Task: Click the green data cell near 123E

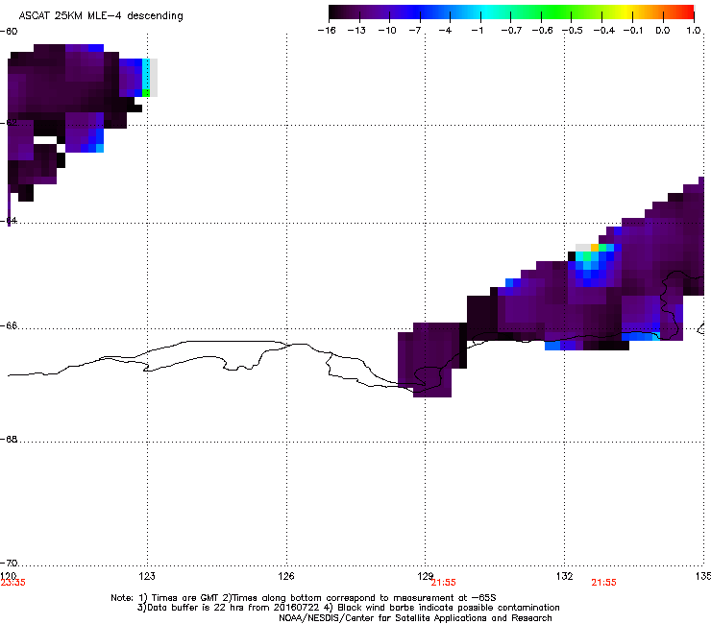Action: (146, 93)
